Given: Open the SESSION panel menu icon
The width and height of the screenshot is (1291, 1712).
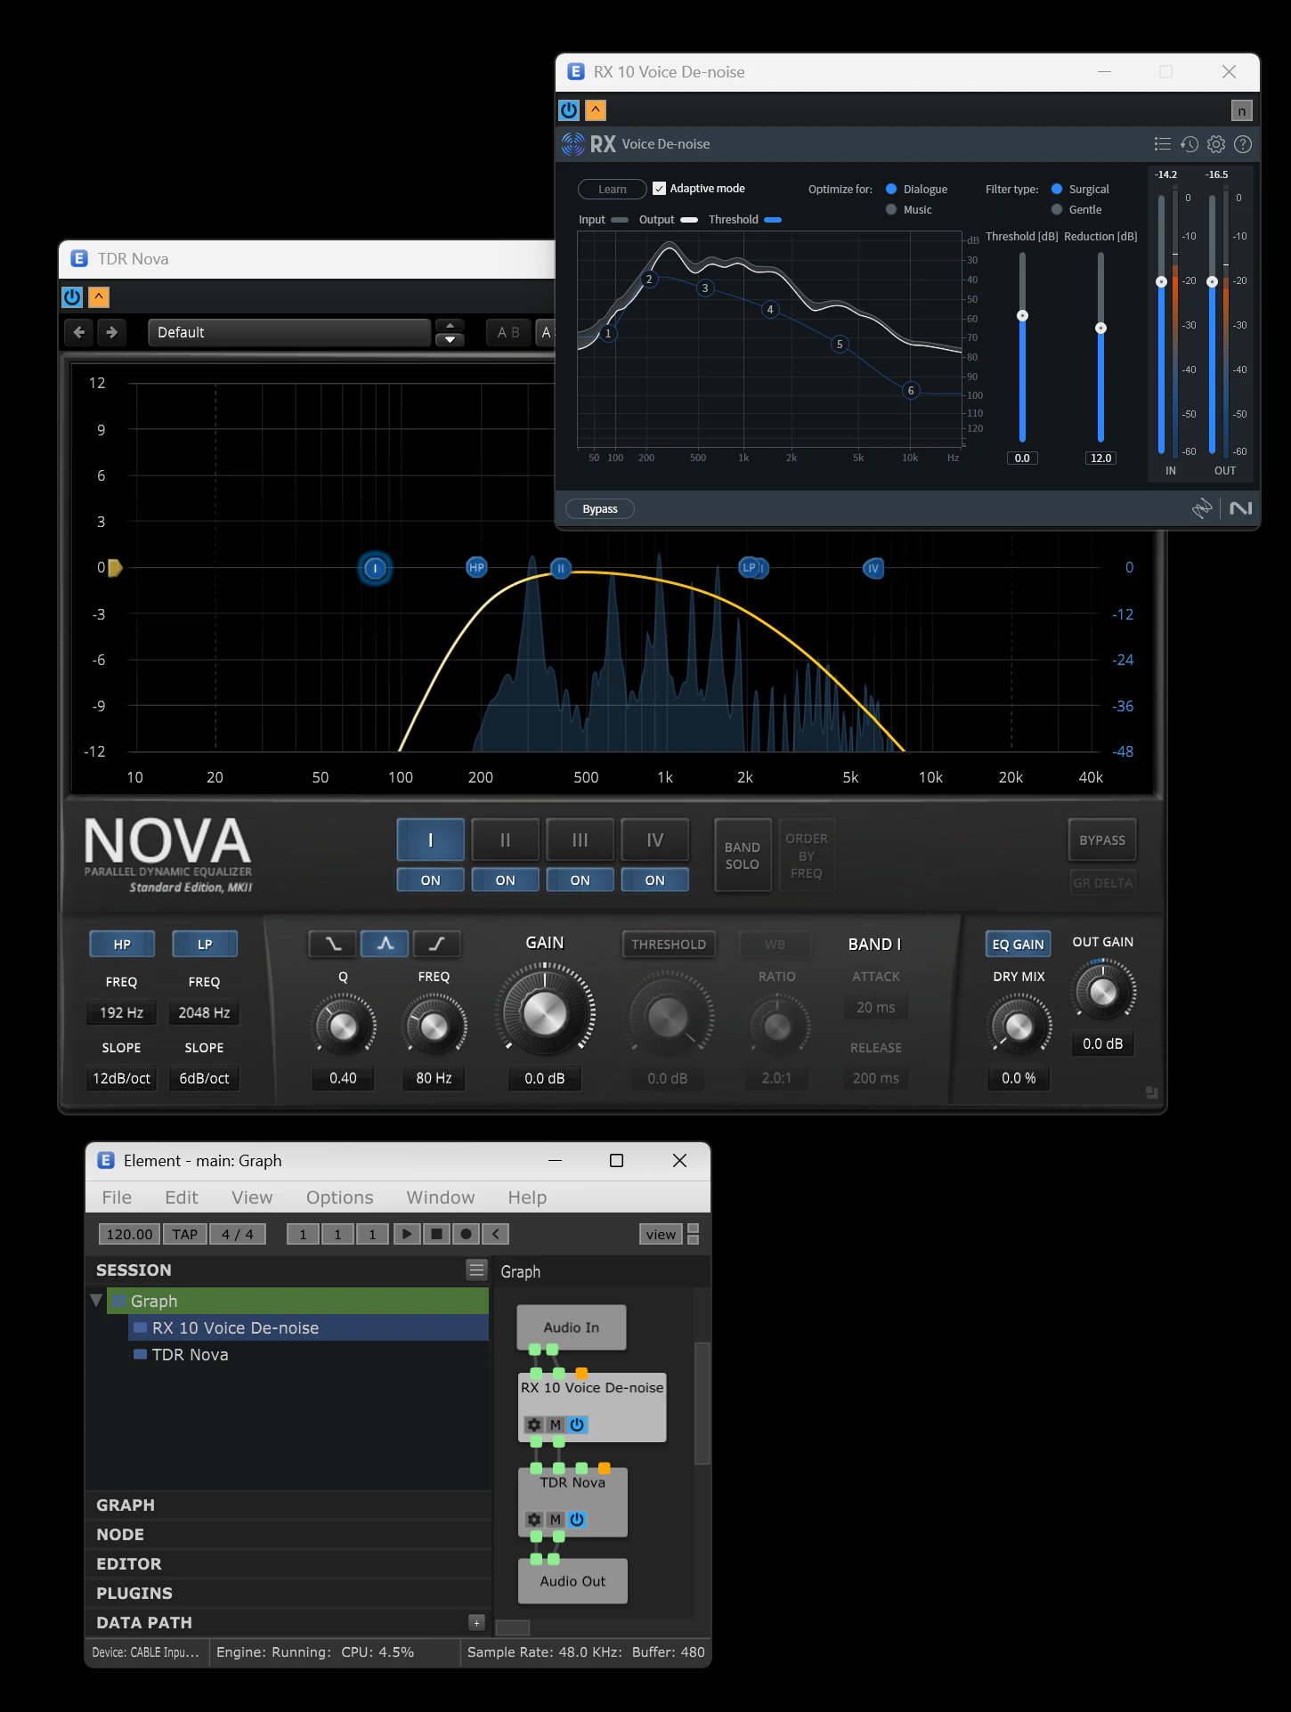Looking at the screenshot, I should [476, 1270].
